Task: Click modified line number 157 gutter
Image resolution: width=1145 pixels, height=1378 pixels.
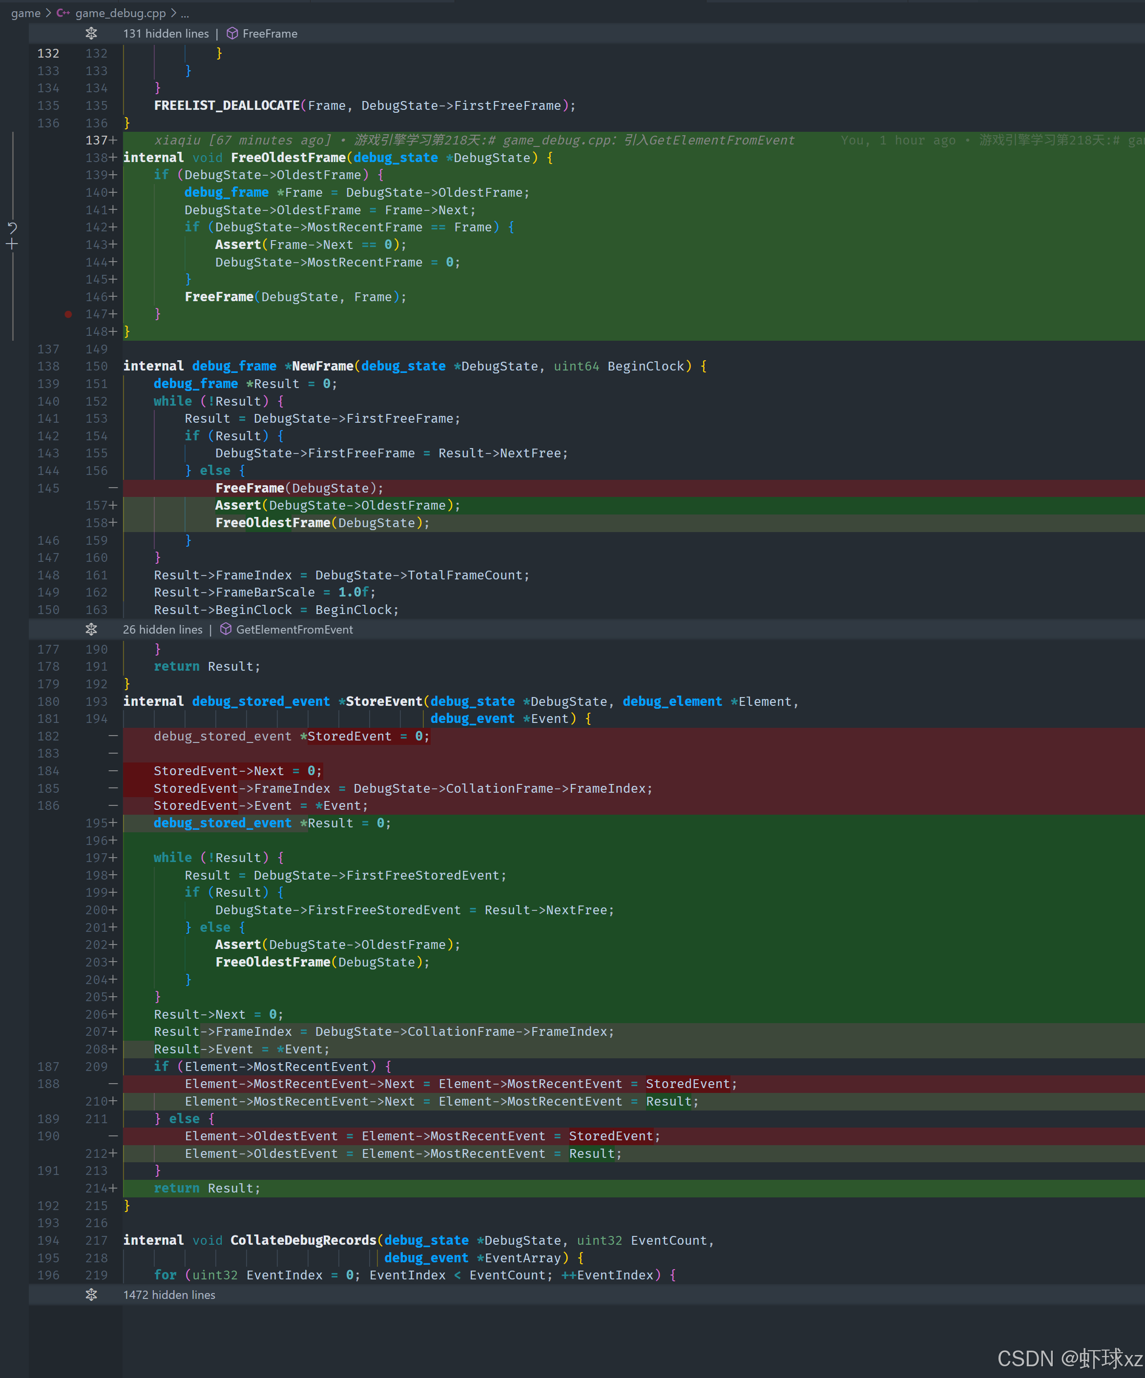Action: click(x=97, y=505)
